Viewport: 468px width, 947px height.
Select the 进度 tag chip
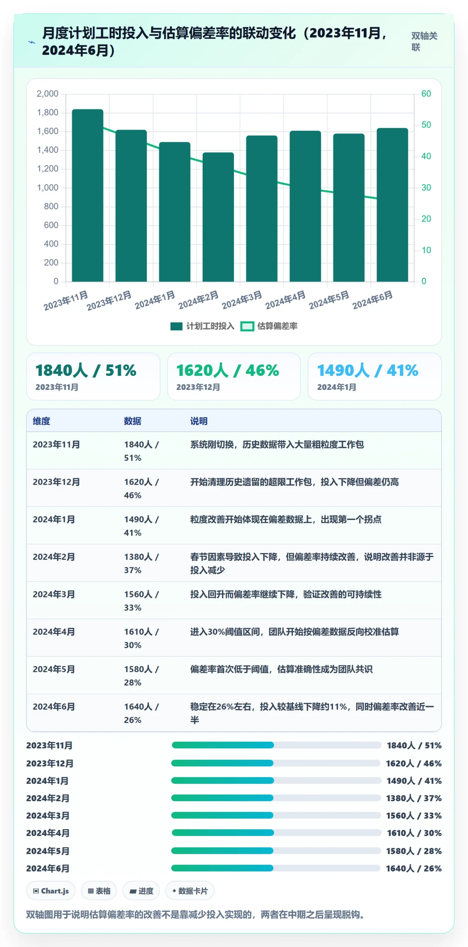tap(141, 891)
